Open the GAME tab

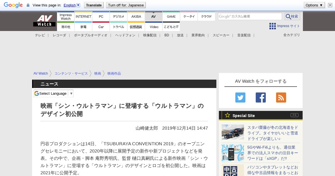tap(171, 16)
